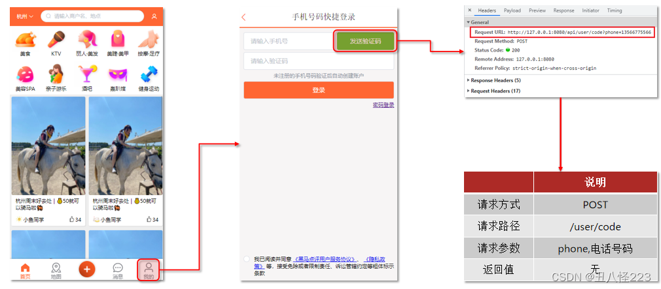Image resolution: width=661 pixels, height=289 pixels.
Task: Switch to the Timing tab
Action: pos(615,10)
